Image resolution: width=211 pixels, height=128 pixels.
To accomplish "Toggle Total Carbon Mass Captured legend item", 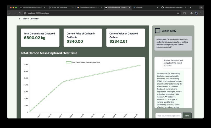I will pos(83,62).
